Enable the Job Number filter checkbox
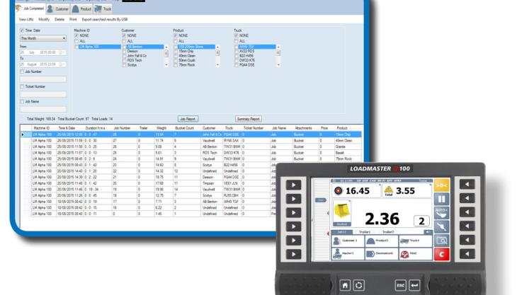Screen dimensions: 517x295 [22, 71]
